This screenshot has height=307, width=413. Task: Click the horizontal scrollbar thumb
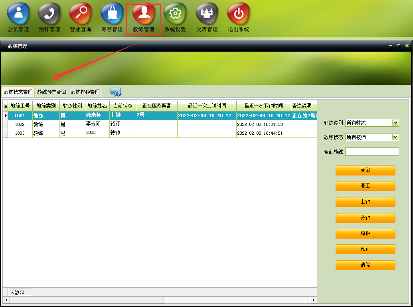pyautogui.click(x=87, y=300)
